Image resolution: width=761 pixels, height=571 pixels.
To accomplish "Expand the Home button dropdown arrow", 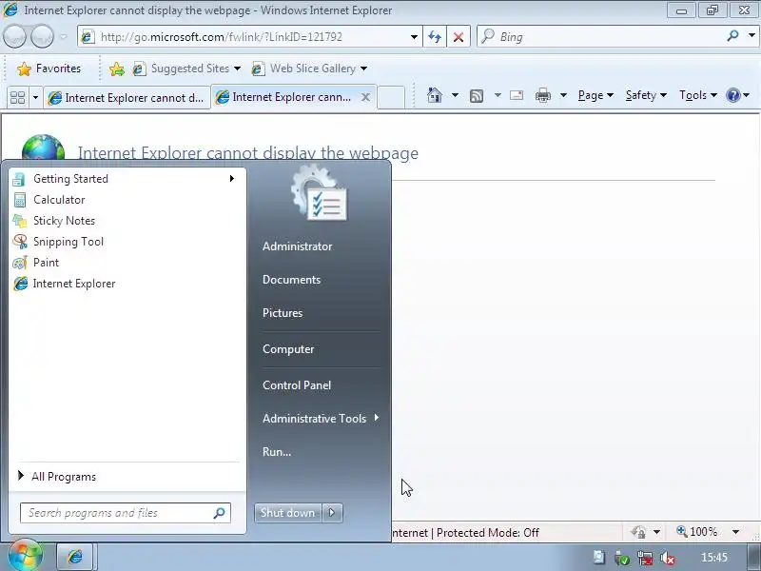I will click(x=455, y=95).
